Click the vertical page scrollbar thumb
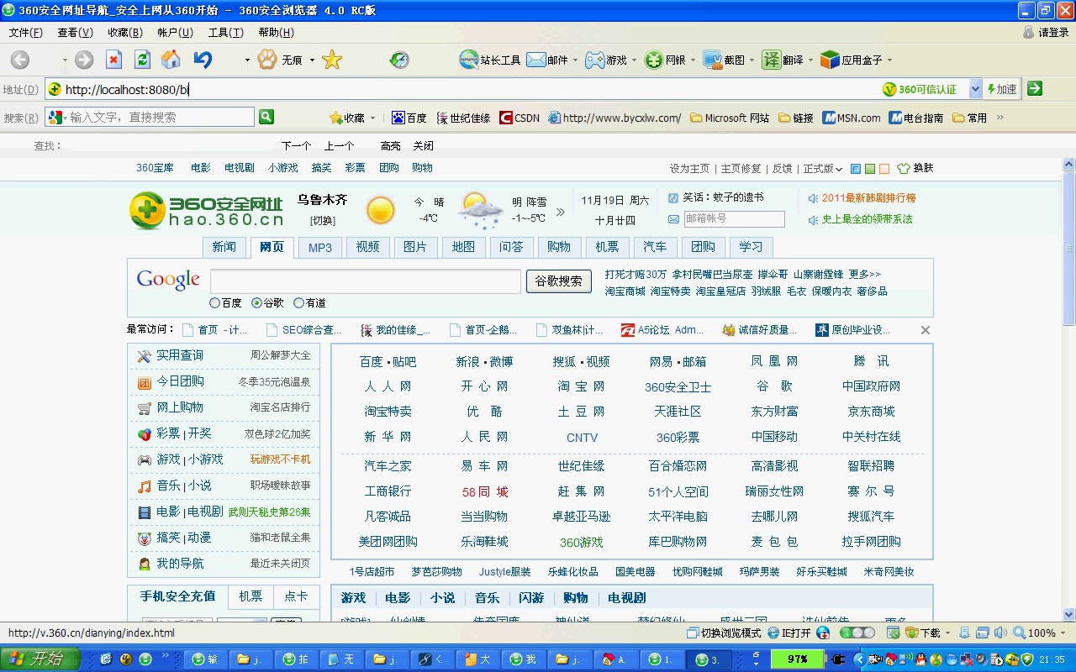The width and height of the screenshot is (1076, 672). point(1069,248)
